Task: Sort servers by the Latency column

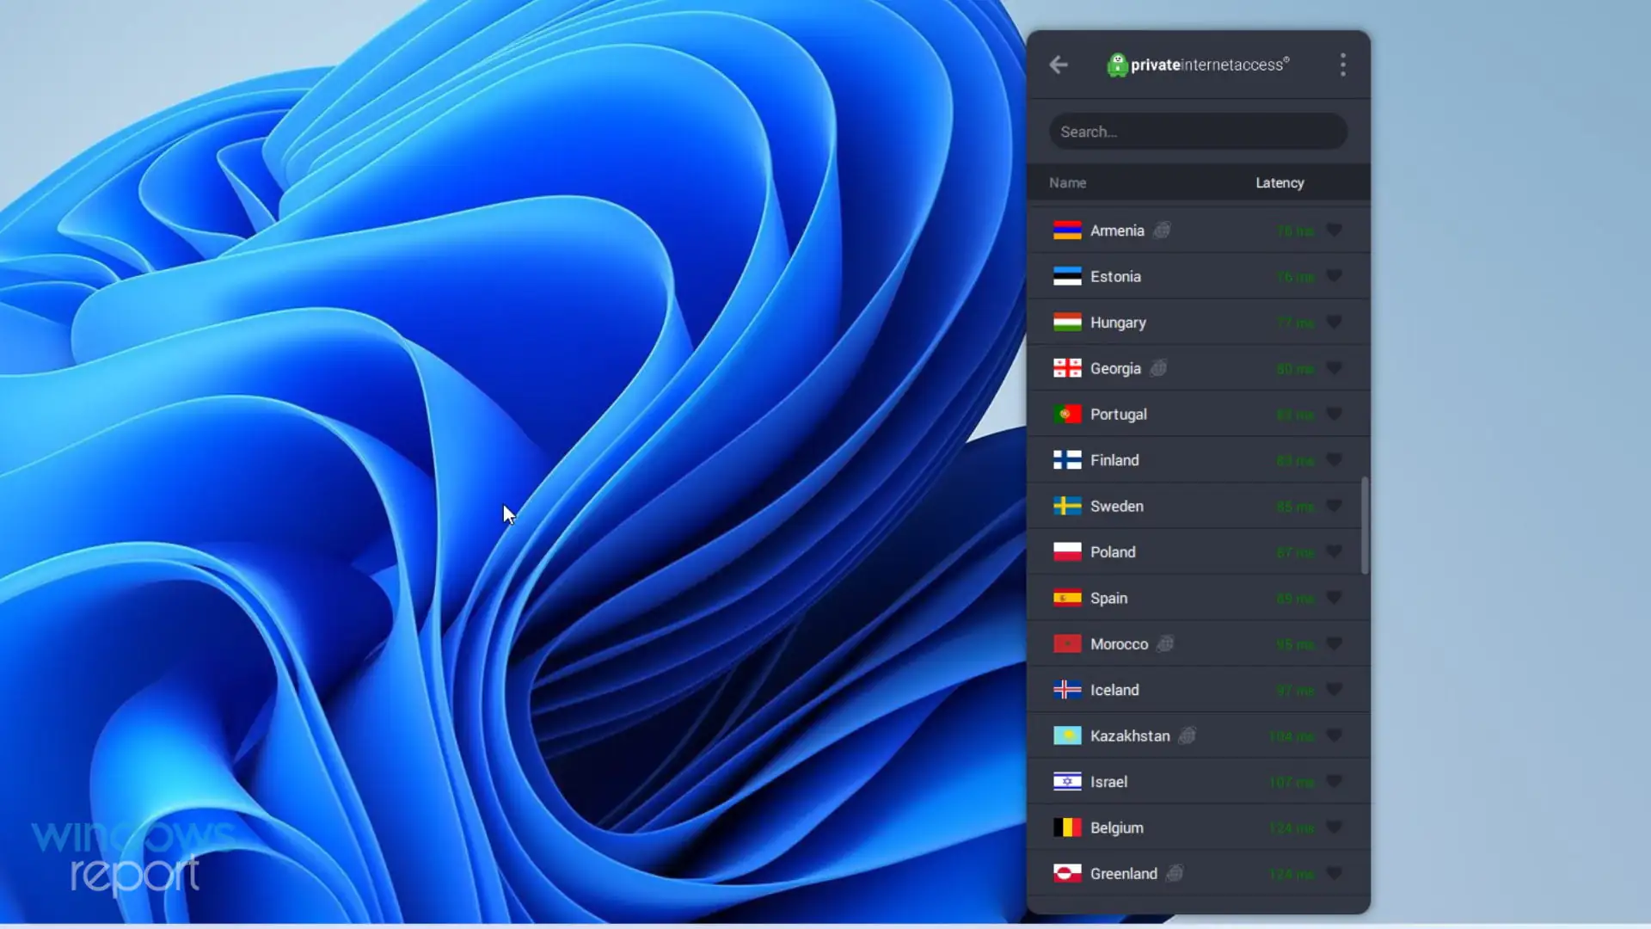Action: click(x=1280, y=182)
